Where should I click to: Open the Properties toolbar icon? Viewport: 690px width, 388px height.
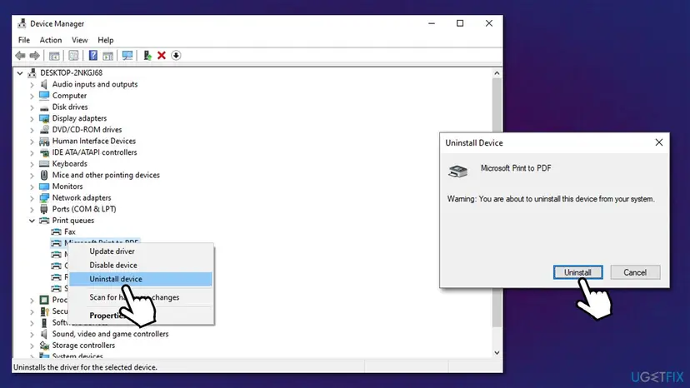coord(73,56)
